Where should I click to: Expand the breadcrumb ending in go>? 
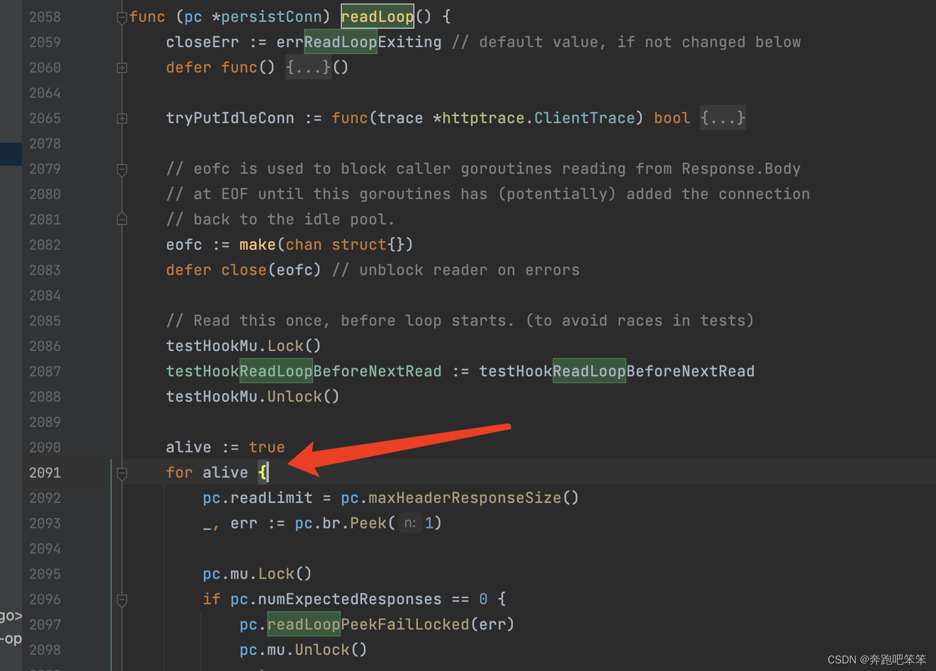point(10,615)
